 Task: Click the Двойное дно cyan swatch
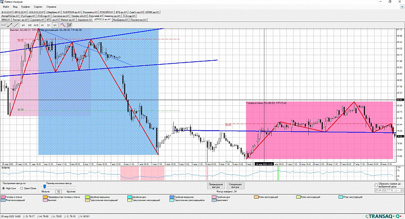(129, 197)
